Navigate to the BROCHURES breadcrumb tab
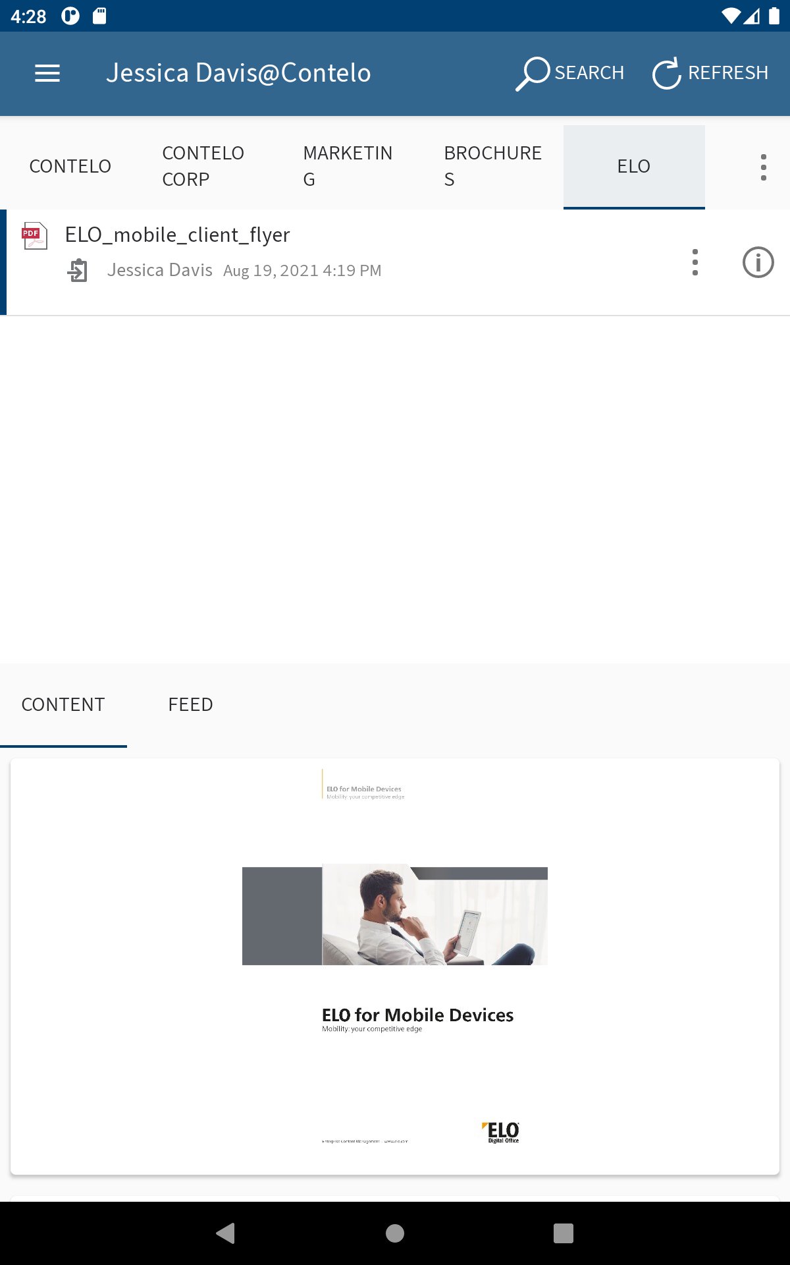The image size is (790, 1265). [493, 166]
